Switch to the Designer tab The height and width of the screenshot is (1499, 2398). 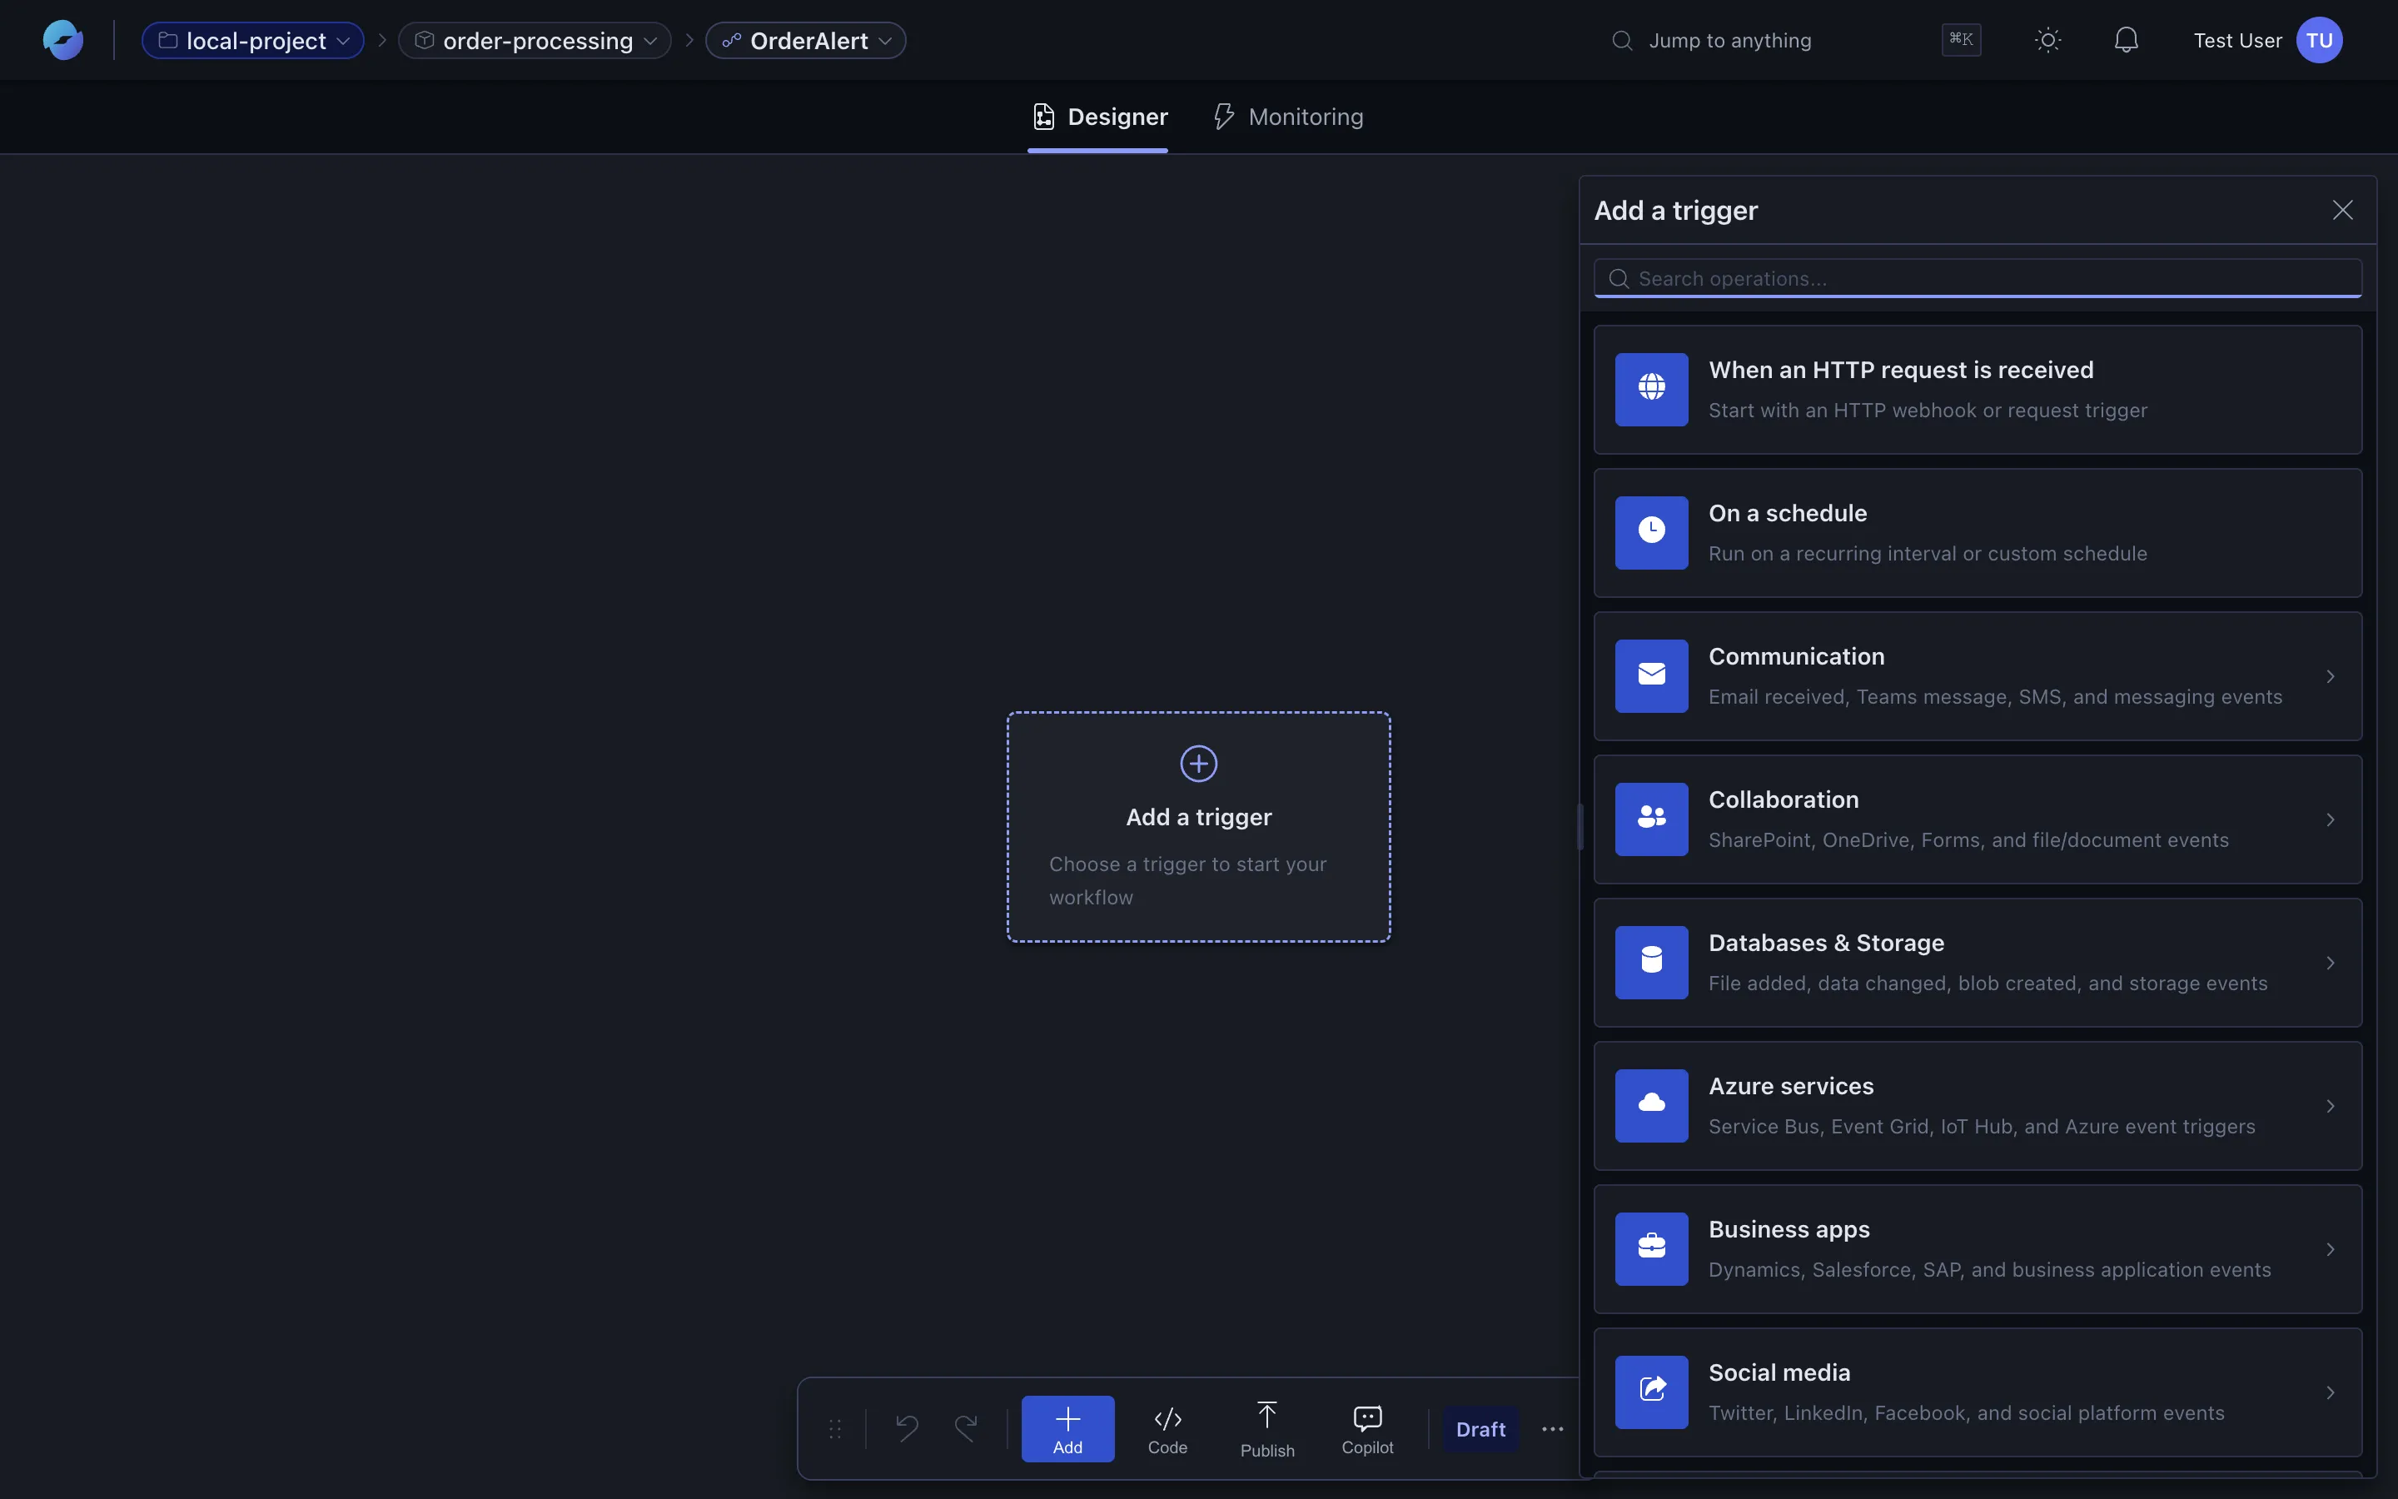point(1098,117)
